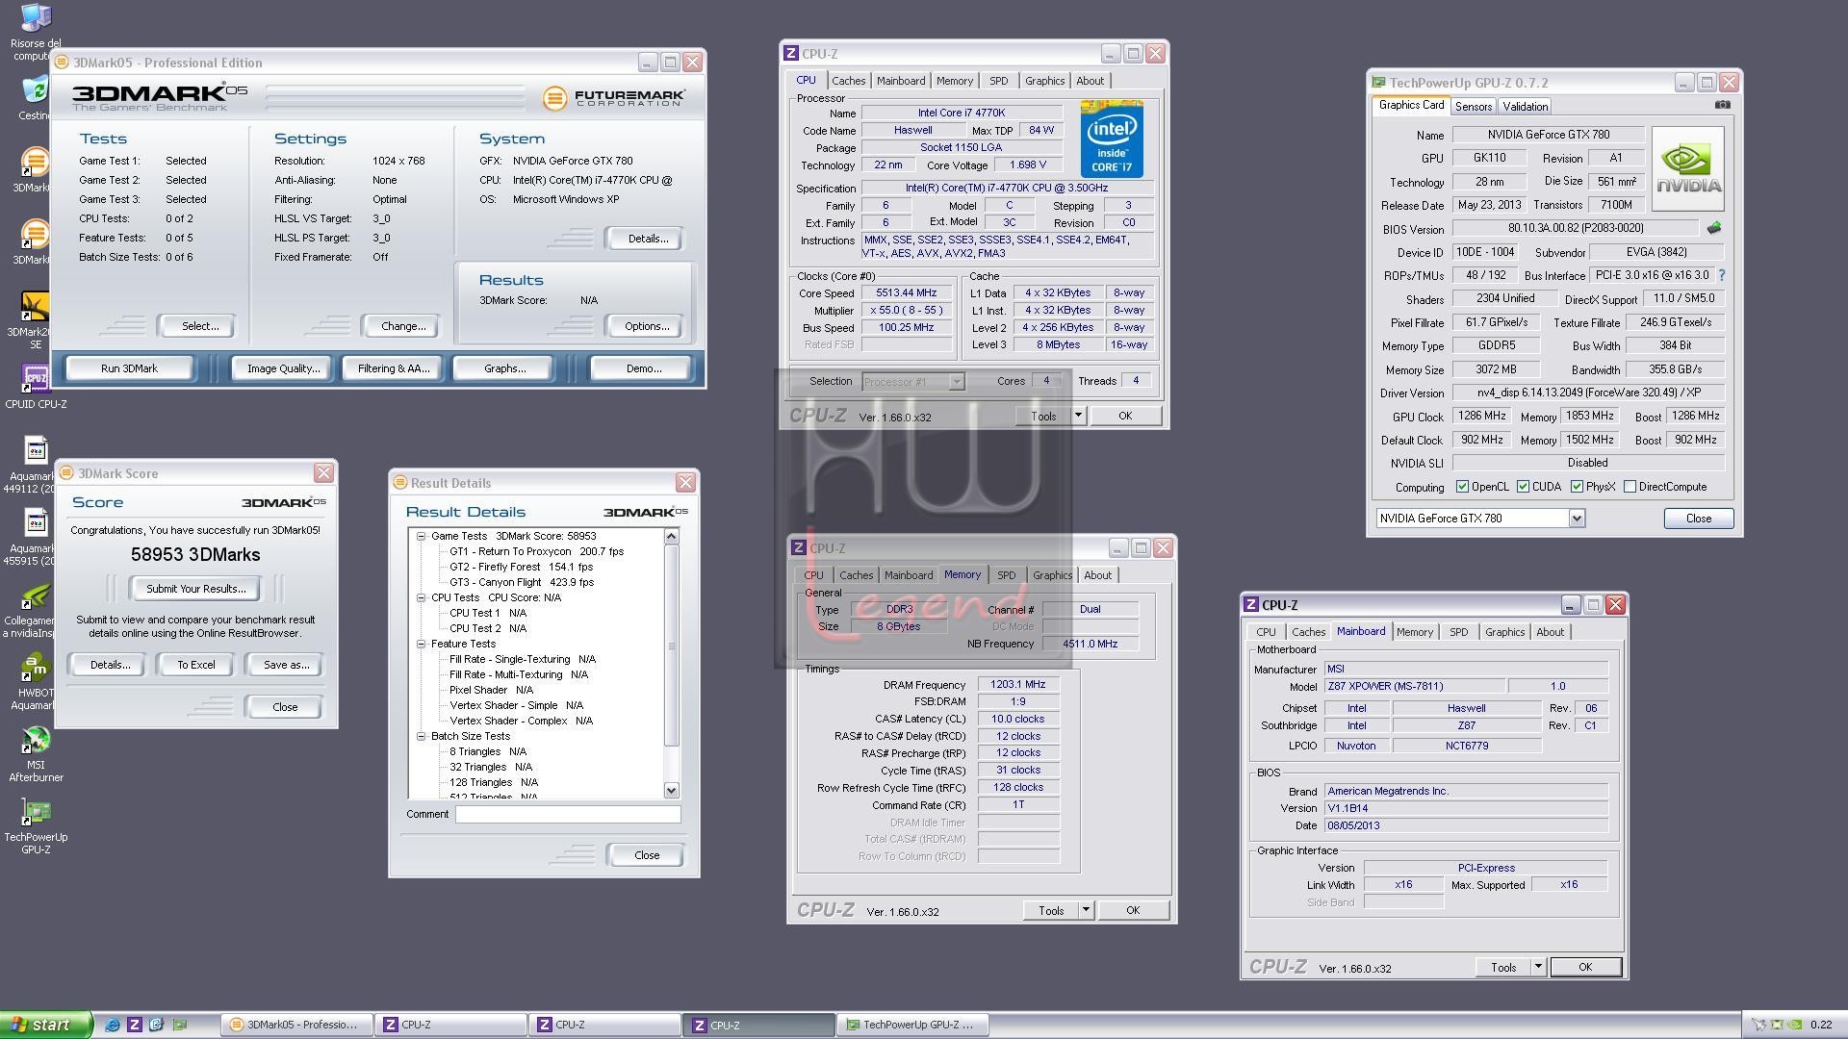
Task: Switch to the Sensors tab in GPU-Z
Action: [x=1474, y=107]
